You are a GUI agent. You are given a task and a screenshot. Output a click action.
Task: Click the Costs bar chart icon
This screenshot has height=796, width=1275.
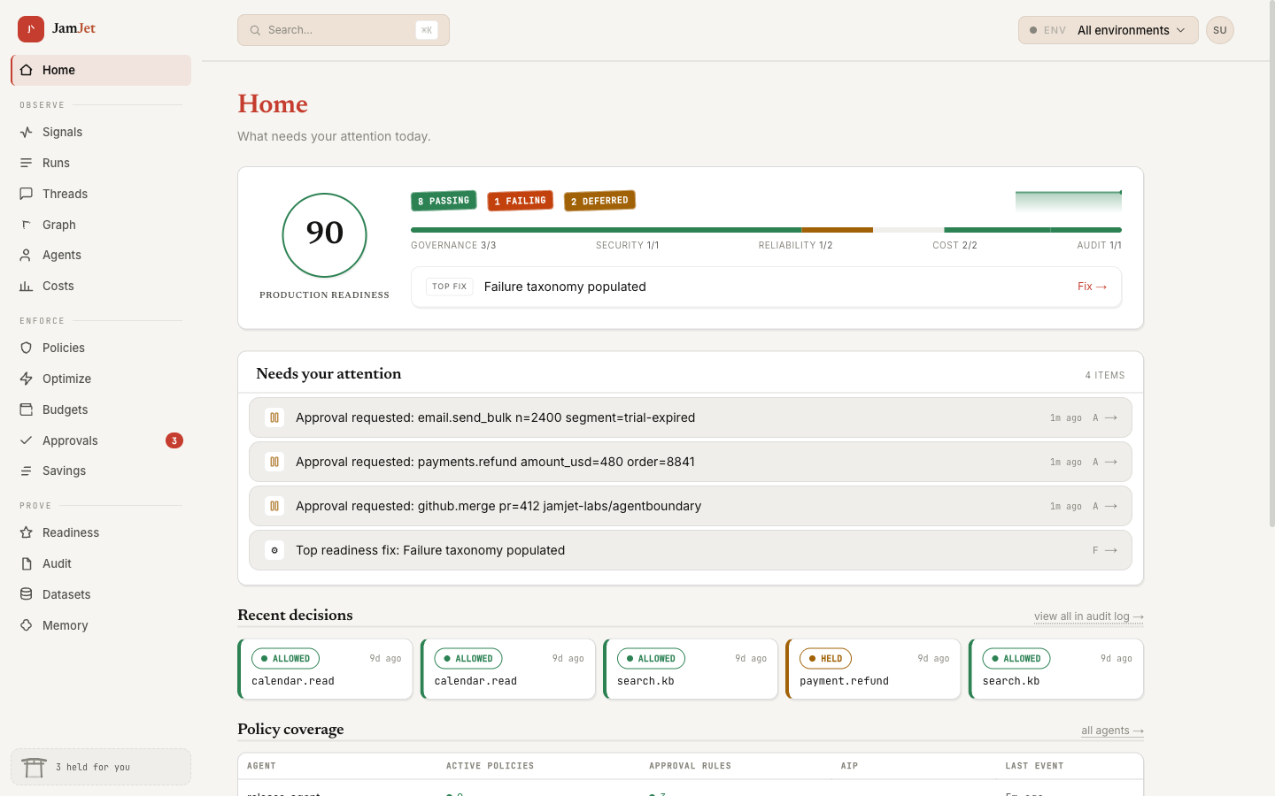click(27, 286)
